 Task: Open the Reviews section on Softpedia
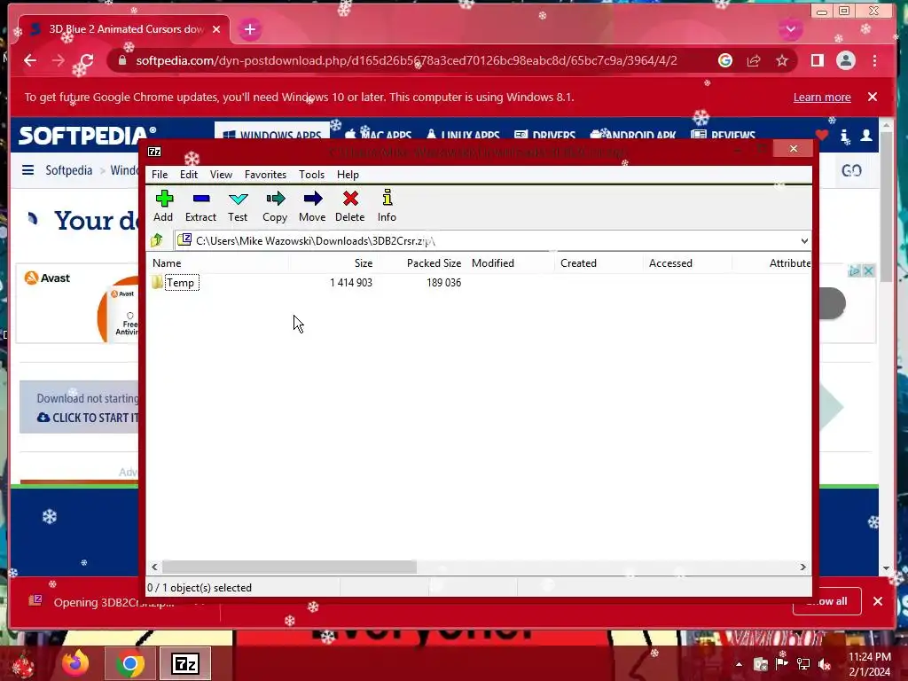pyautogui.click(x=724, y=135)
